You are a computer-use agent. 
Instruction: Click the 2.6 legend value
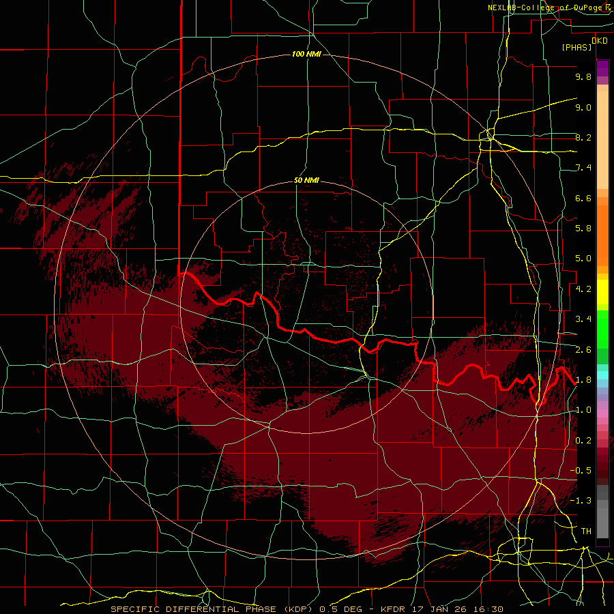[583, 350]
